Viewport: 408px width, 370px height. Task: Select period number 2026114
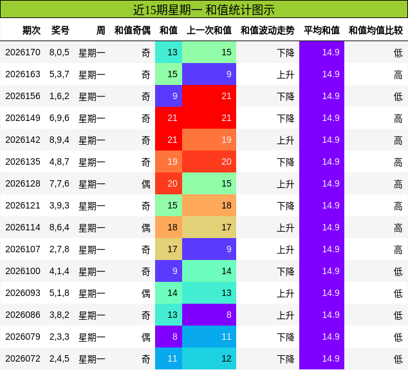tap(23, 227)
